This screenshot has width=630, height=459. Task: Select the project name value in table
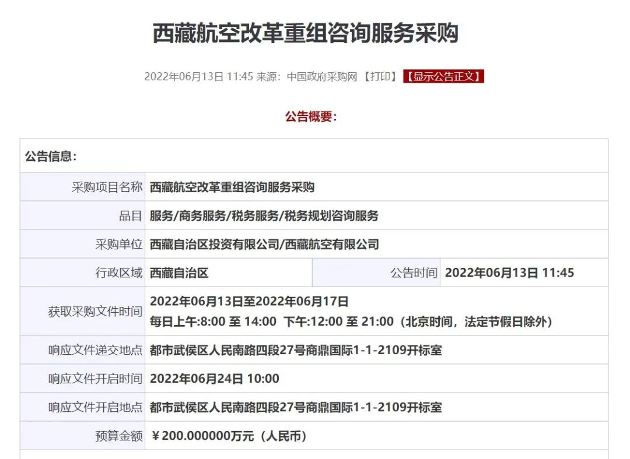click(x=232, y=187)
